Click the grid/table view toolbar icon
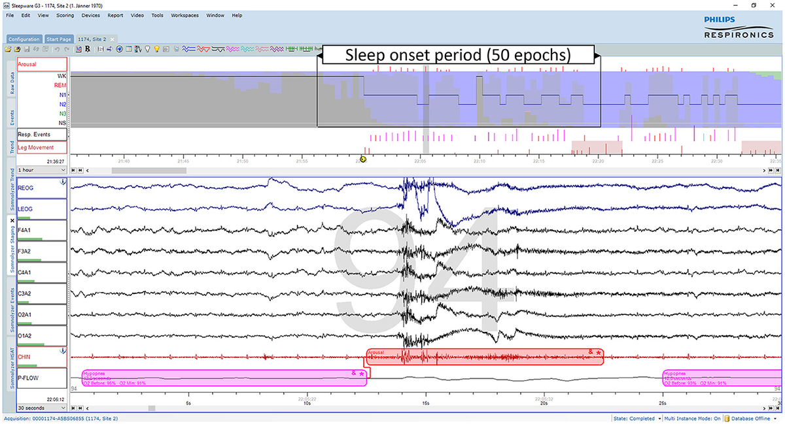 click(129, 48)
